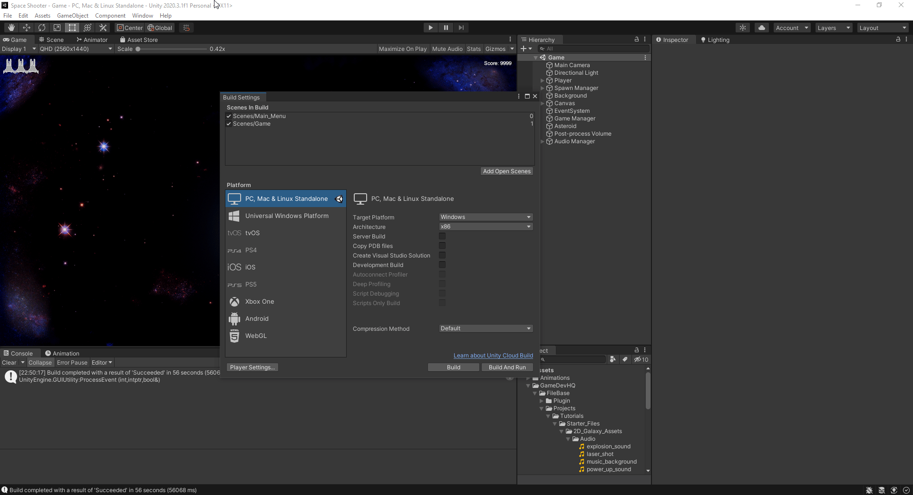Open the File menu

click(8, 16)
